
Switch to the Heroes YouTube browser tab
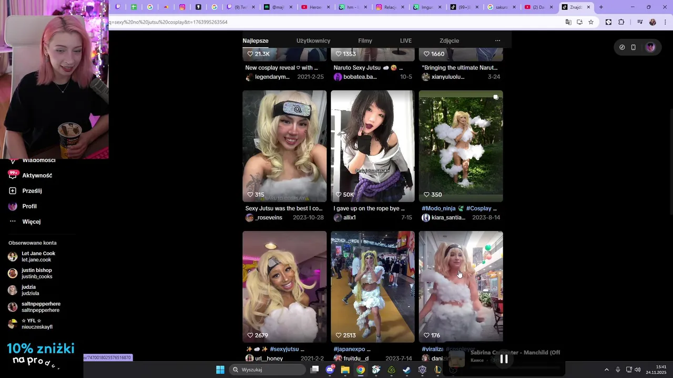tap(316, 7)
